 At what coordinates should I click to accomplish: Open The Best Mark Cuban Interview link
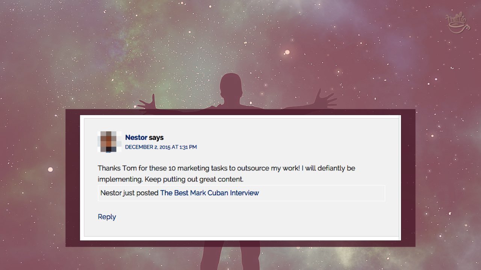[x=209, y=193]
